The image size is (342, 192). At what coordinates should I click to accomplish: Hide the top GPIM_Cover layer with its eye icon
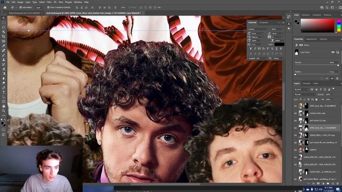(296, 106)
